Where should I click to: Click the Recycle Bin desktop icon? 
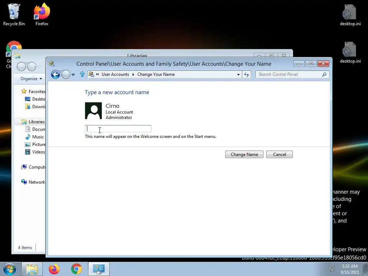(x=14, y=14)
